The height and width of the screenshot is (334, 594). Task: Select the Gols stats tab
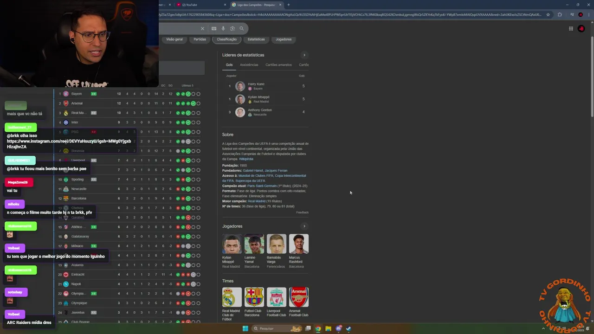tap(229, 65)
